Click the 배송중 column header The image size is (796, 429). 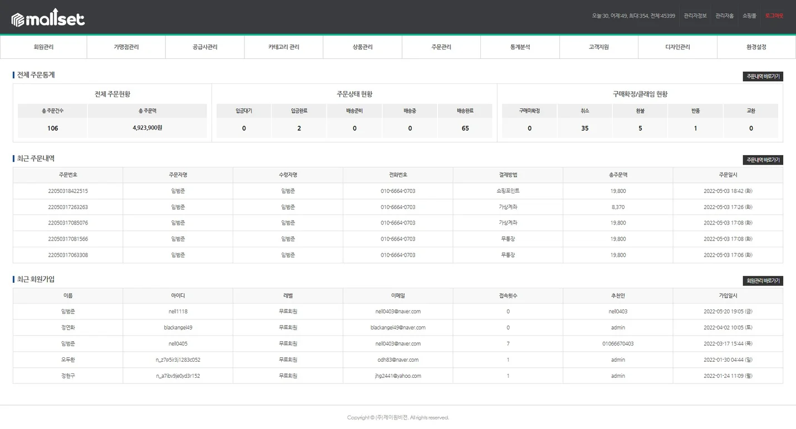[x=410, y=111]
